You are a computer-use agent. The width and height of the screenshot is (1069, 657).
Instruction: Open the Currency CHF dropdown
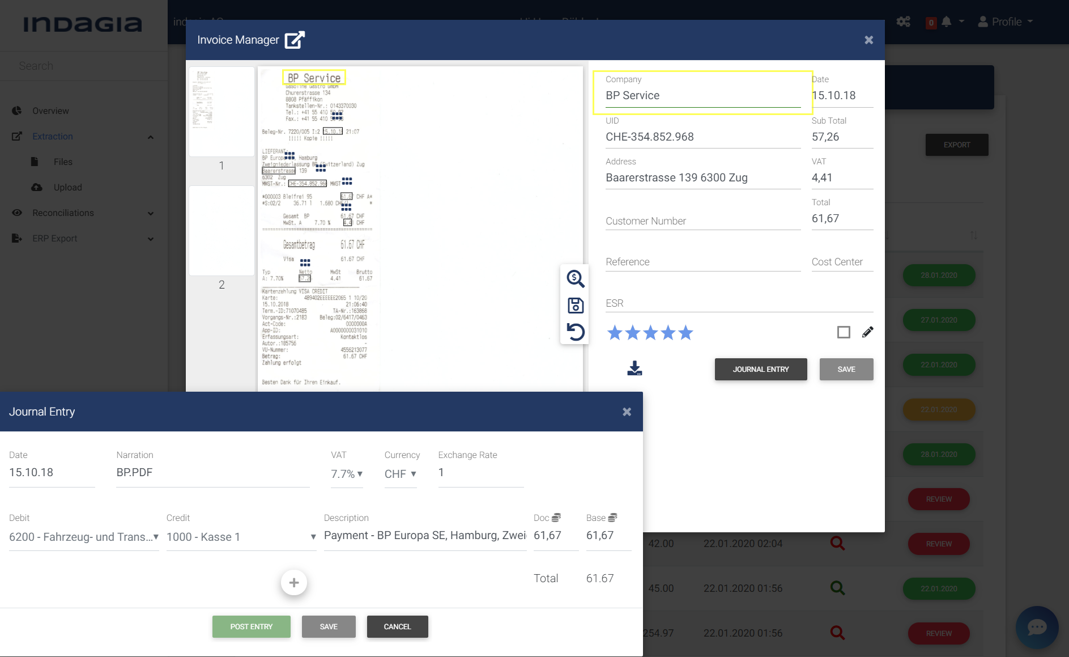point(401,474)
